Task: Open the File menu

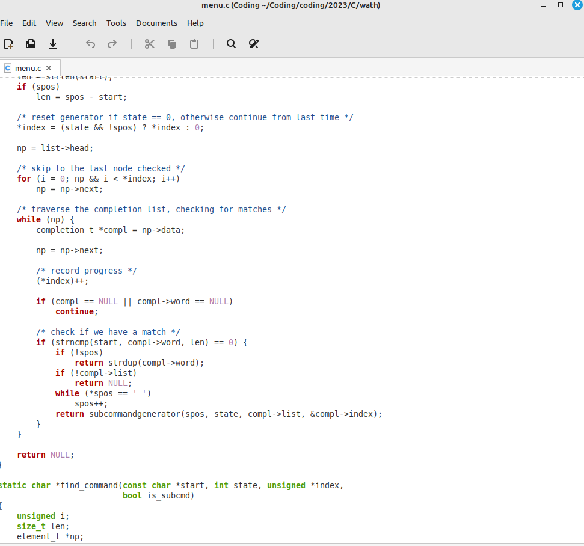Action: coord(7,23)
